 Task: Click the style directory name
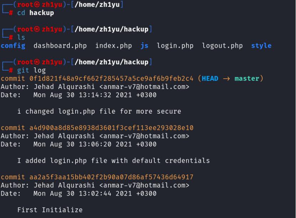(261, 46)
